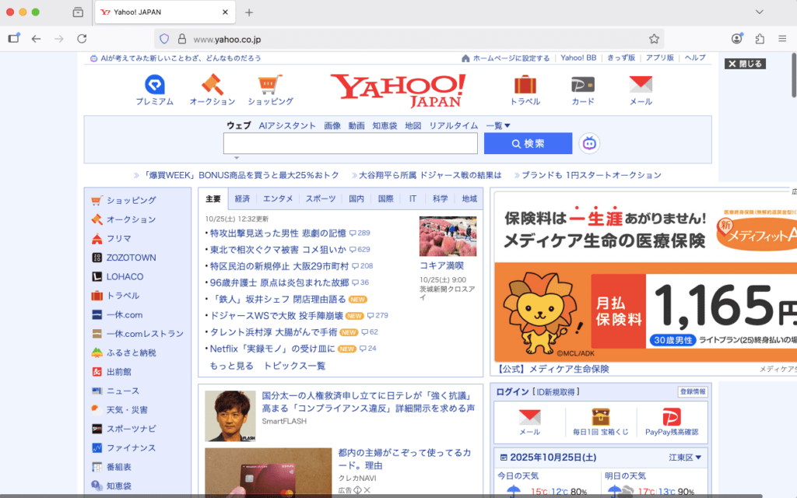Select the 国際 news tab
This screenshot has height=498, width=797.
386,198
